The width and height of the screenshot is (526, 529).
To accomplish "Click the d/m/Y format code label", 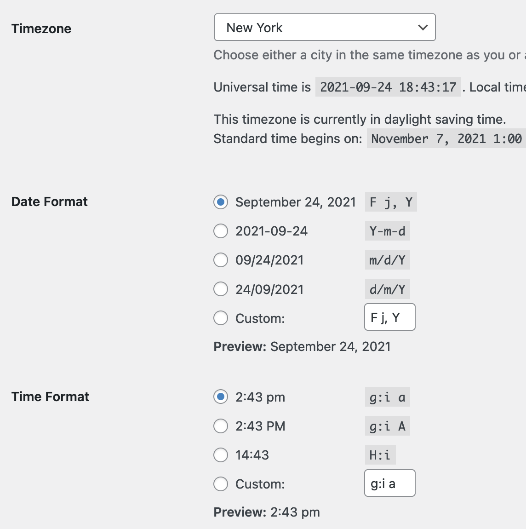I will point(388,289).
